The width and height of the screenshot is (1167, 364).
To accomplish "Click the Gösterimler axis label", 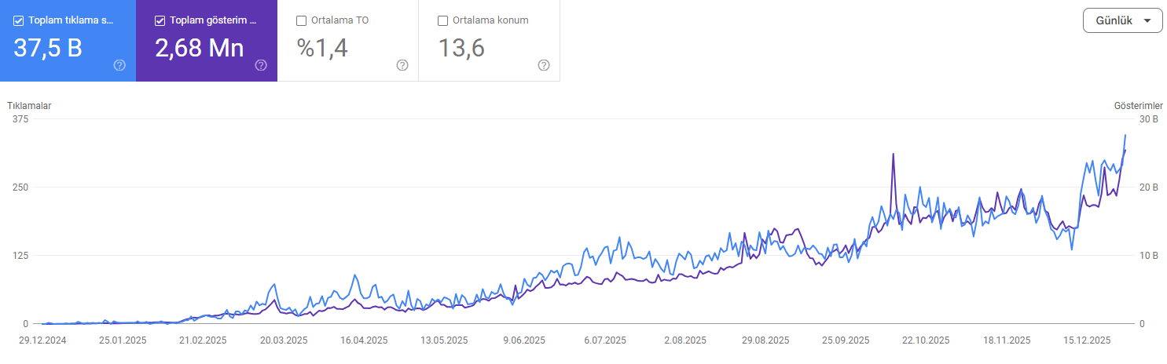I will coord(1139,106).
